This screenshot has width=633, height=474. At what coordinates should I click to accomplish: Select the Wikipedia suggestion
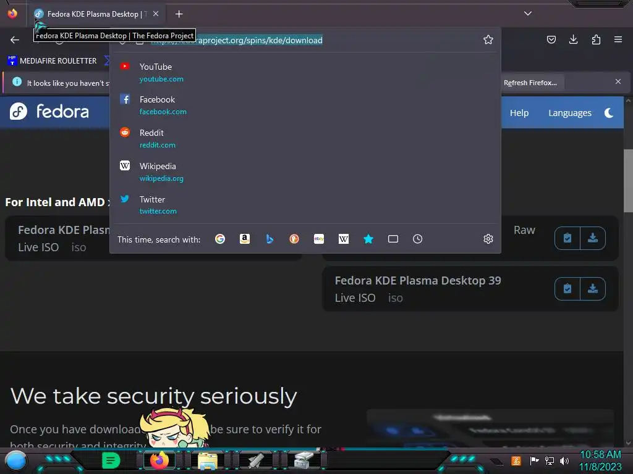point(305,172)
